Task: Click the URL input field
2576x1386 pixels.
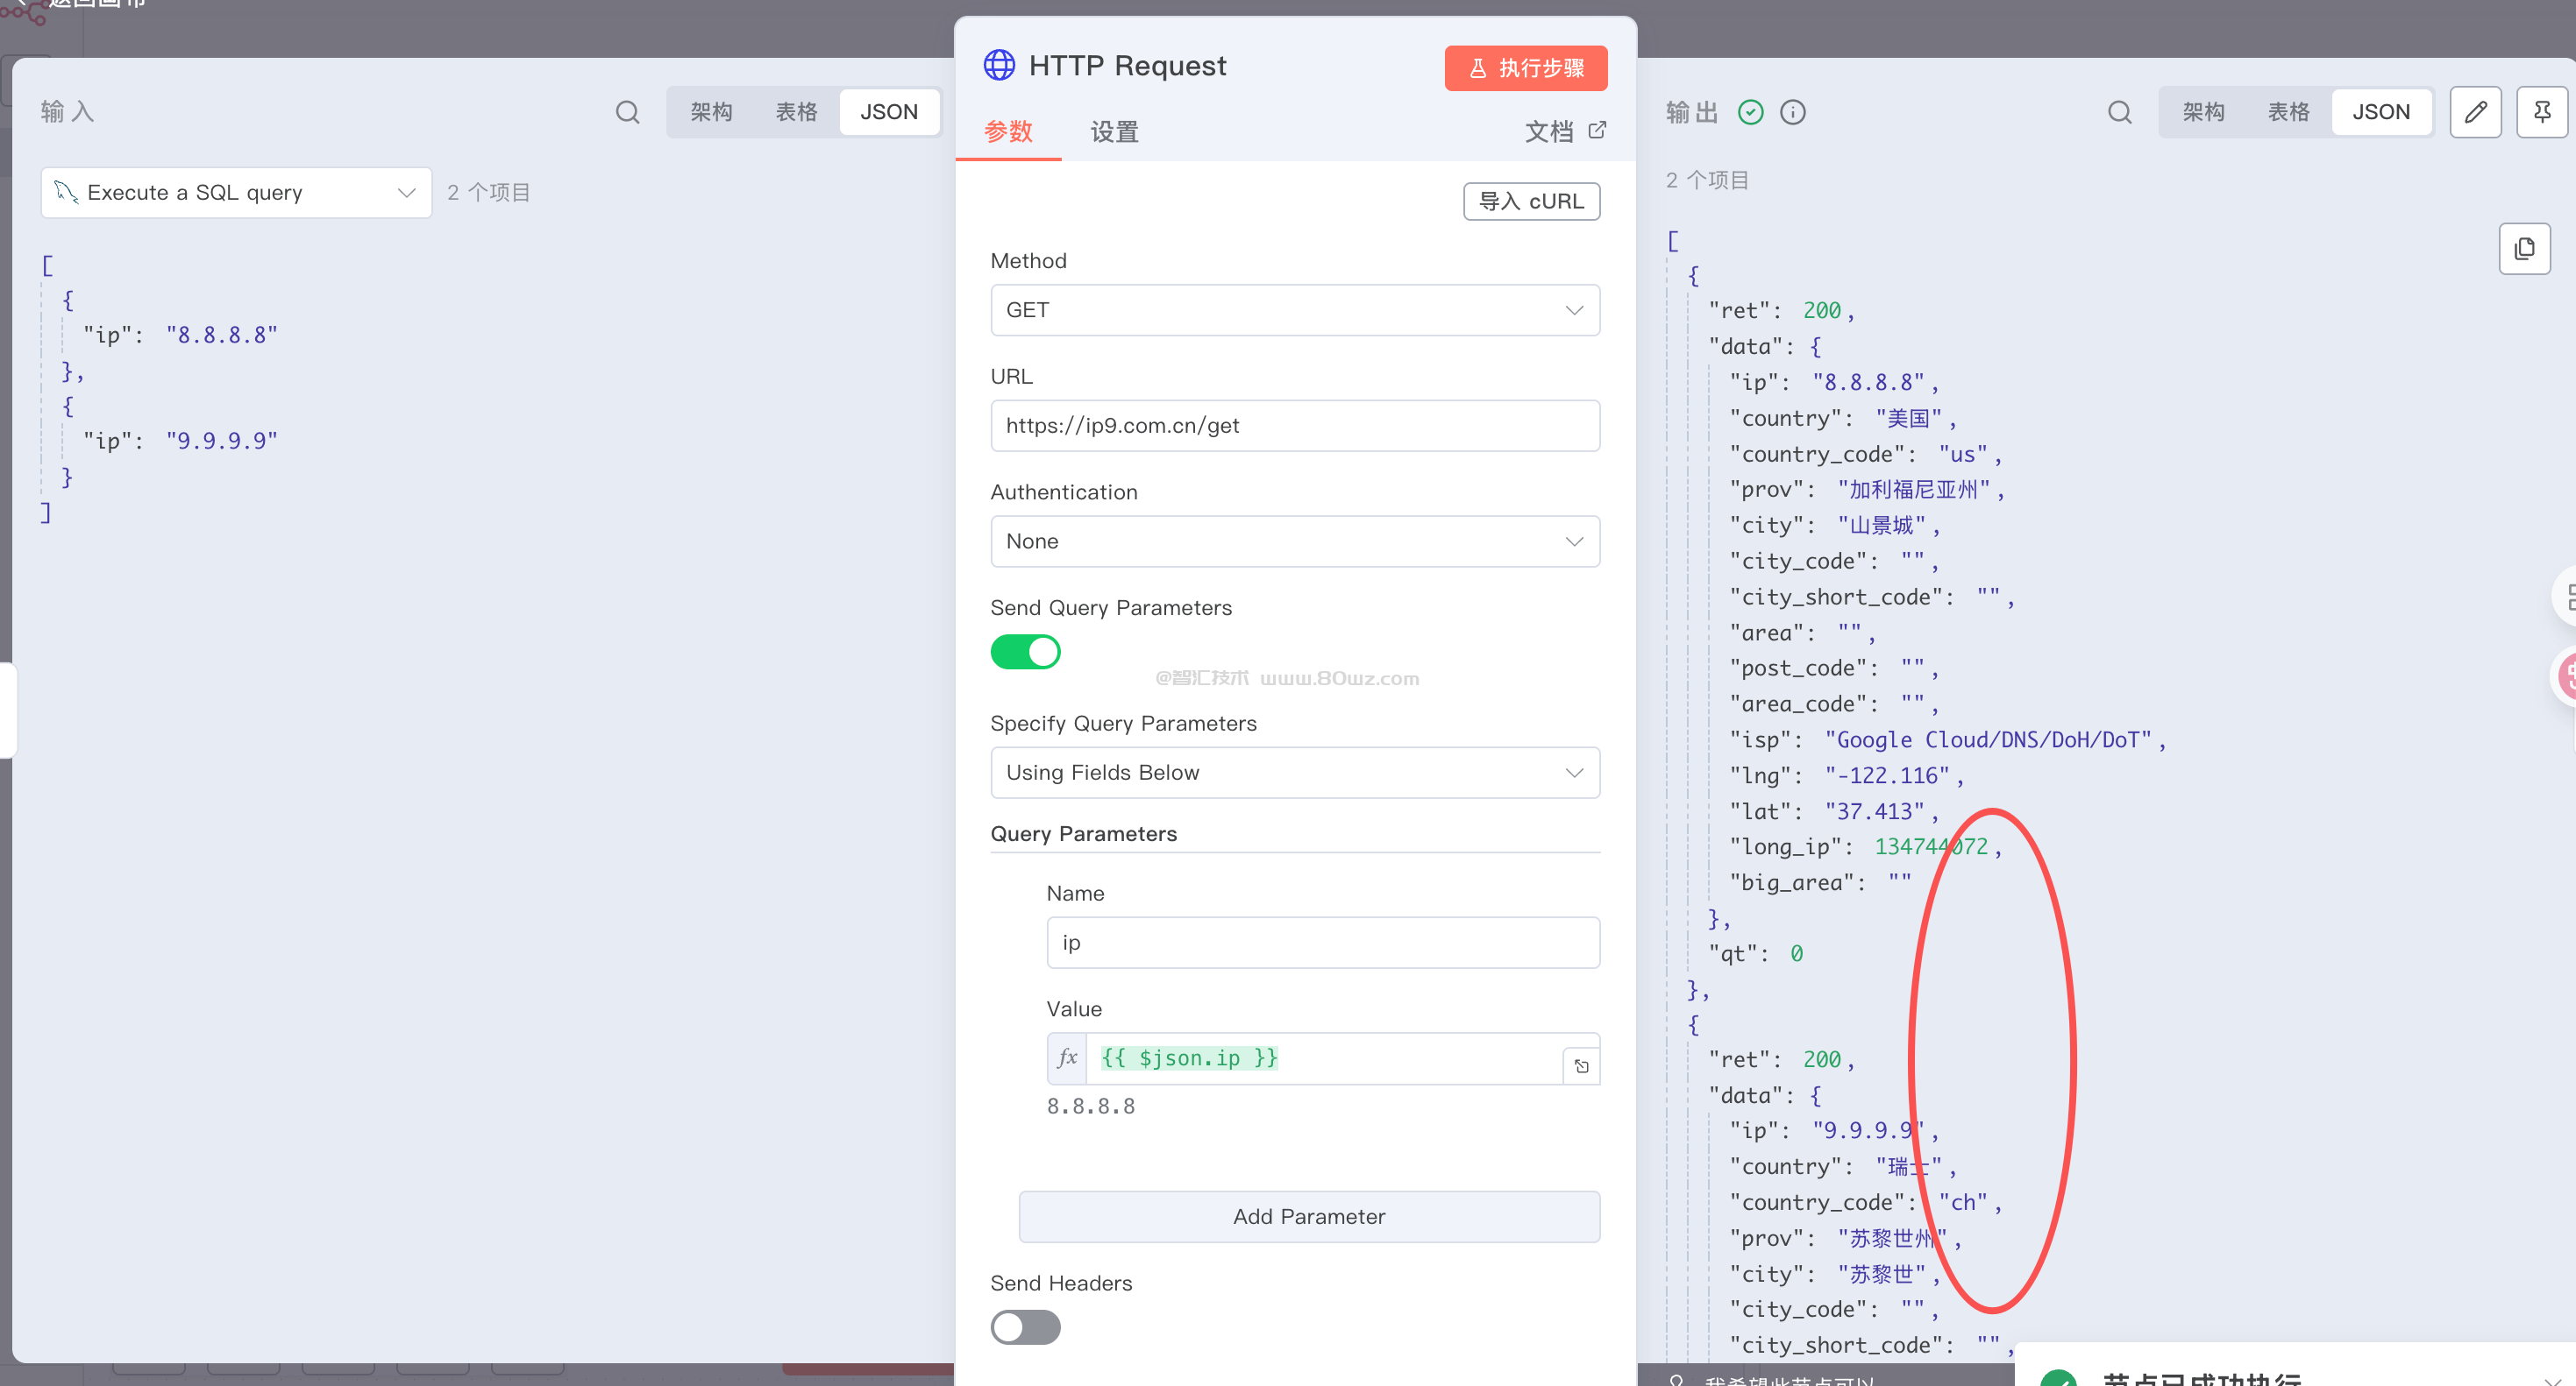Action: point(1294,426)
